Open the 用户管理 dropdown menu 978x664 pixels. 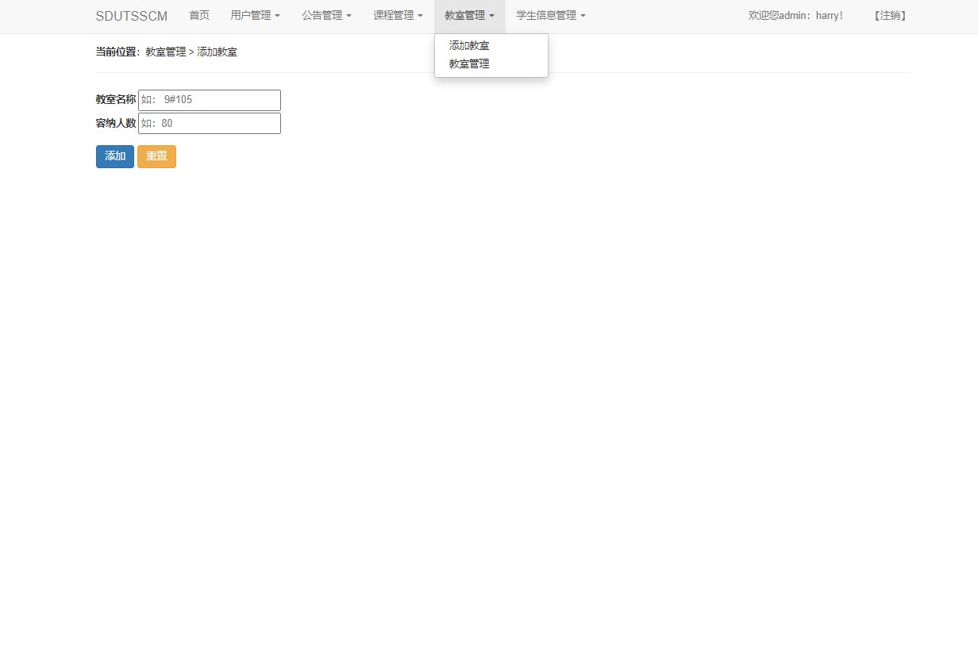pos(255,16)
